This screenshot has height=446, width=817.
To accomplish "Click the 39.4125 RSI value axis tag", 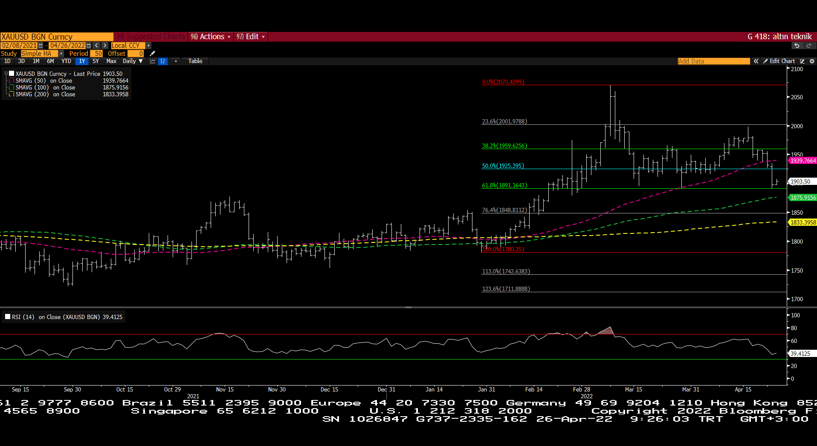I will (x=802, y=354).
